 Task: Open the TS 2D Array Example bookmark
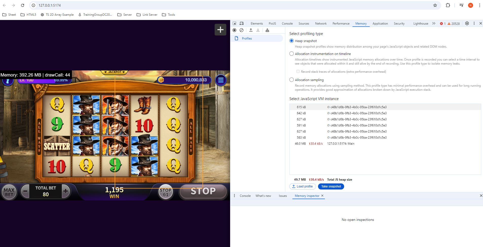tap(57, 15)
